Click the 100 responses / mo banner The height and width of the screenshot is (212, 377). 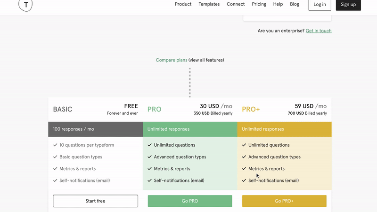click(96, 129)
